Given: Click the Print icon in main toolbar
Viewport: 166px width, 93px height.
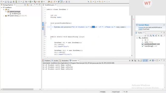Looking at the screenshot, I should 11,2.
